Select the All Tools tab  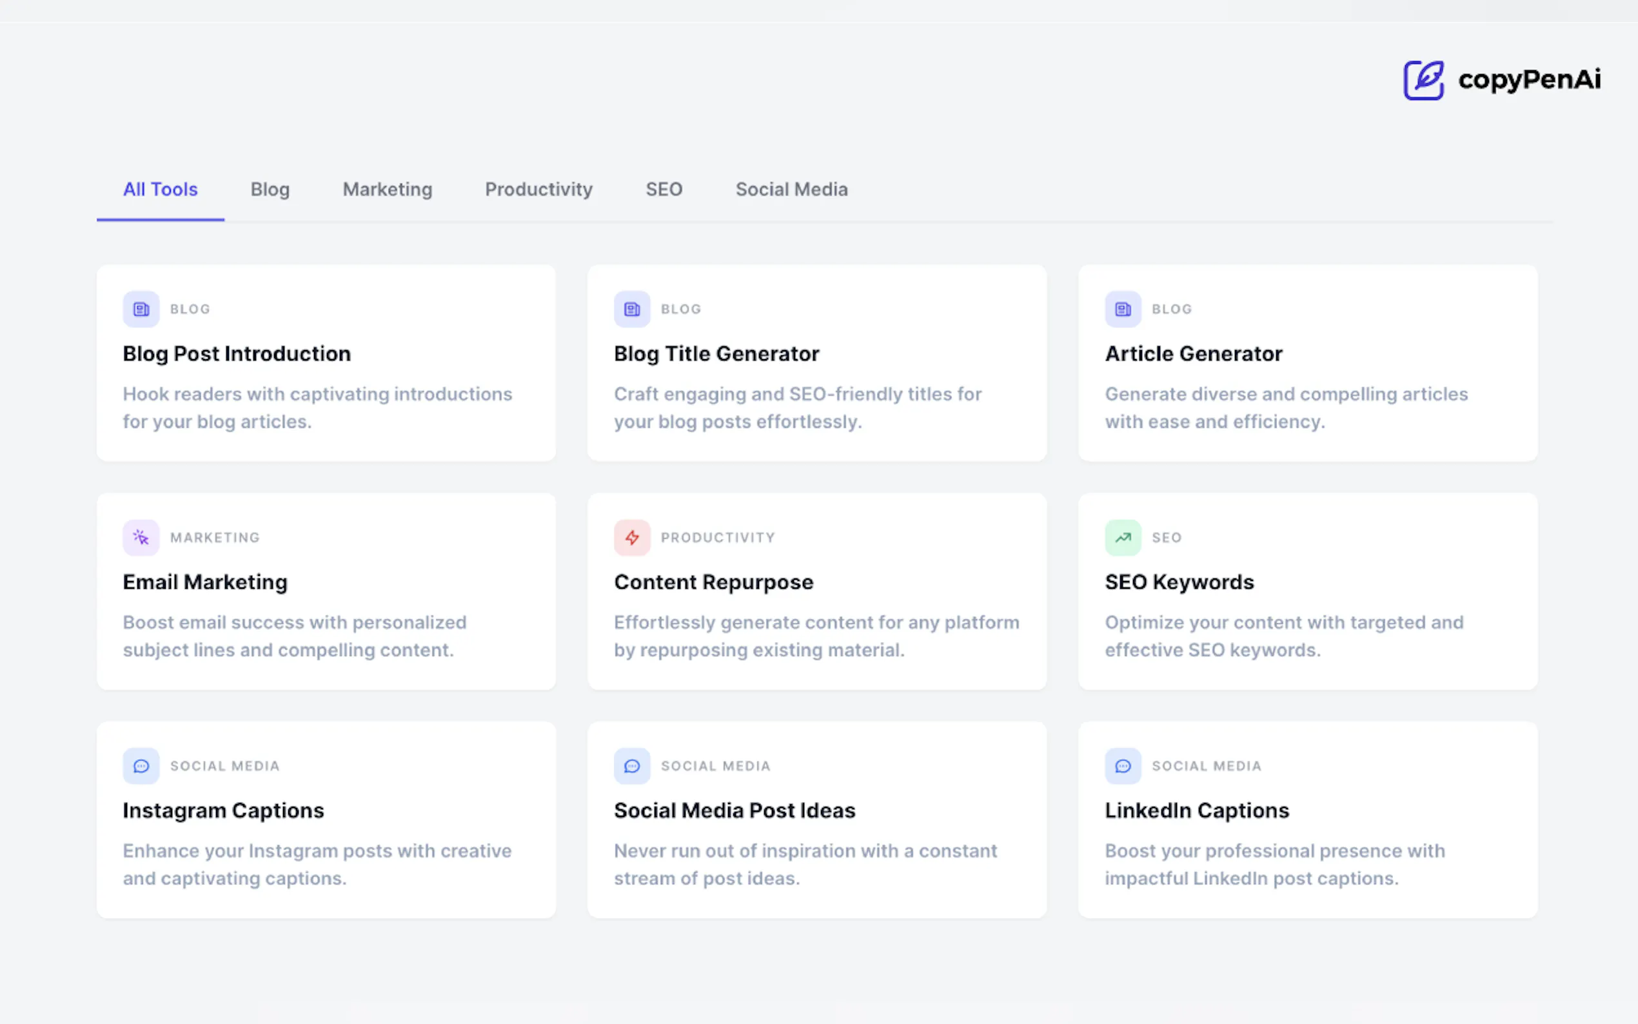(x=161, y=190)
